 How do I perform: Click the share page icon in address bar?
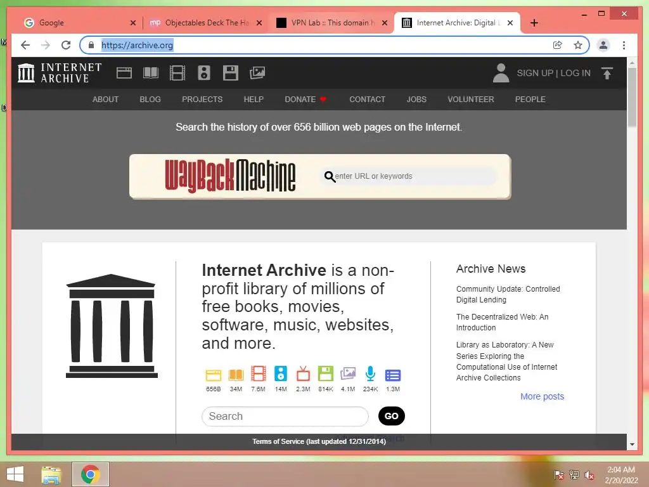558,45
